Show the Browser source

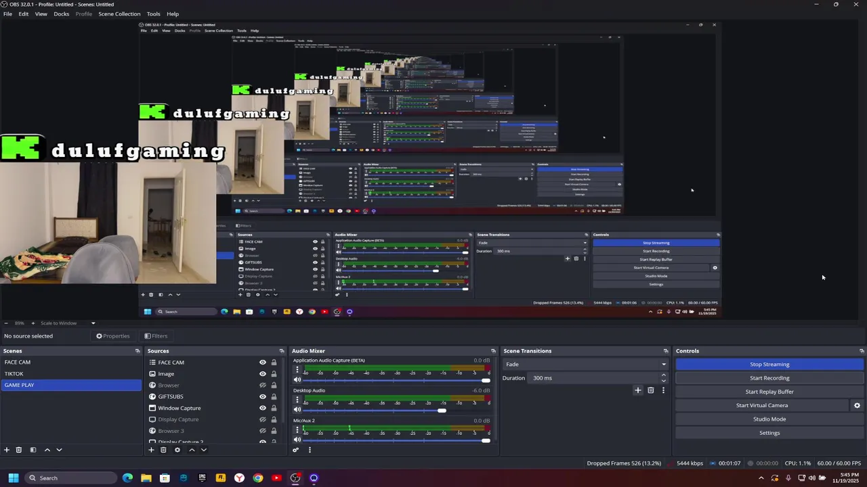point(263,386)
